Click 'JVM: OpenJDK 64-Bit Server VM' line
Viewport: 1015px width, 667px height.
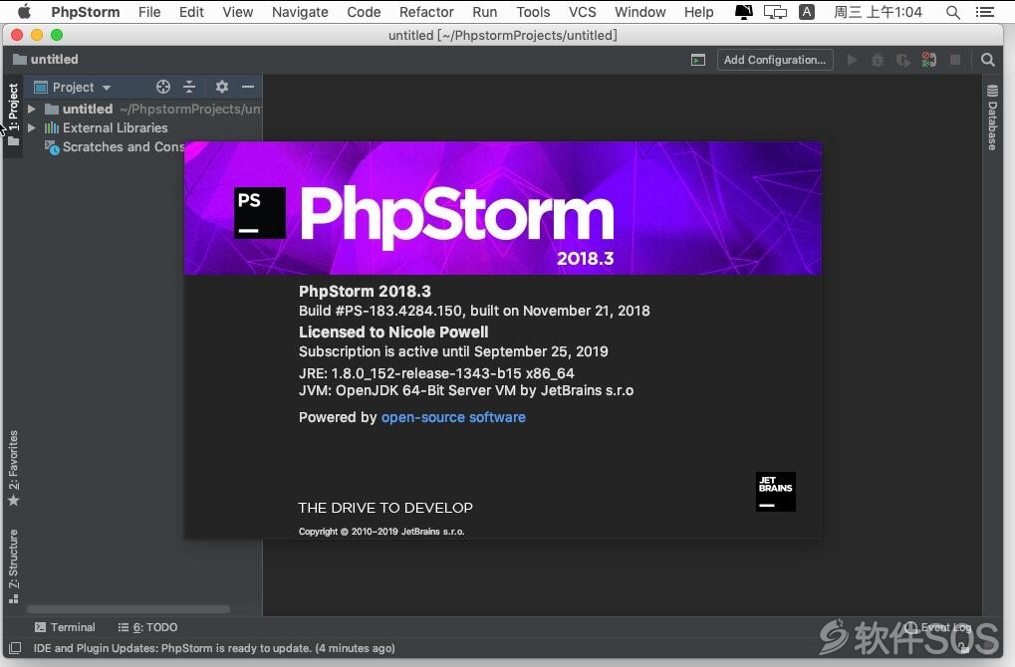(x=466, y=391)
